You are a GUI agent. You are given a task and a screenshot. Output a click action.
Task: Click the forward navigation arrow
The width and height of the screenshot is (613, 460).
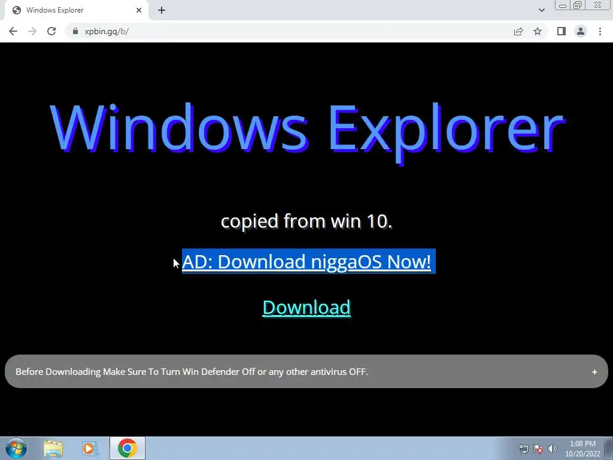point(32,31)
